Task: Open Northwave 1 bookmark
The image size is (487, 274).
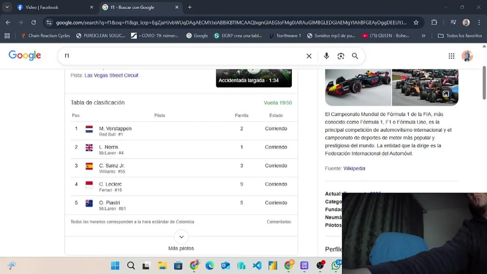Action: coord(285,35)
